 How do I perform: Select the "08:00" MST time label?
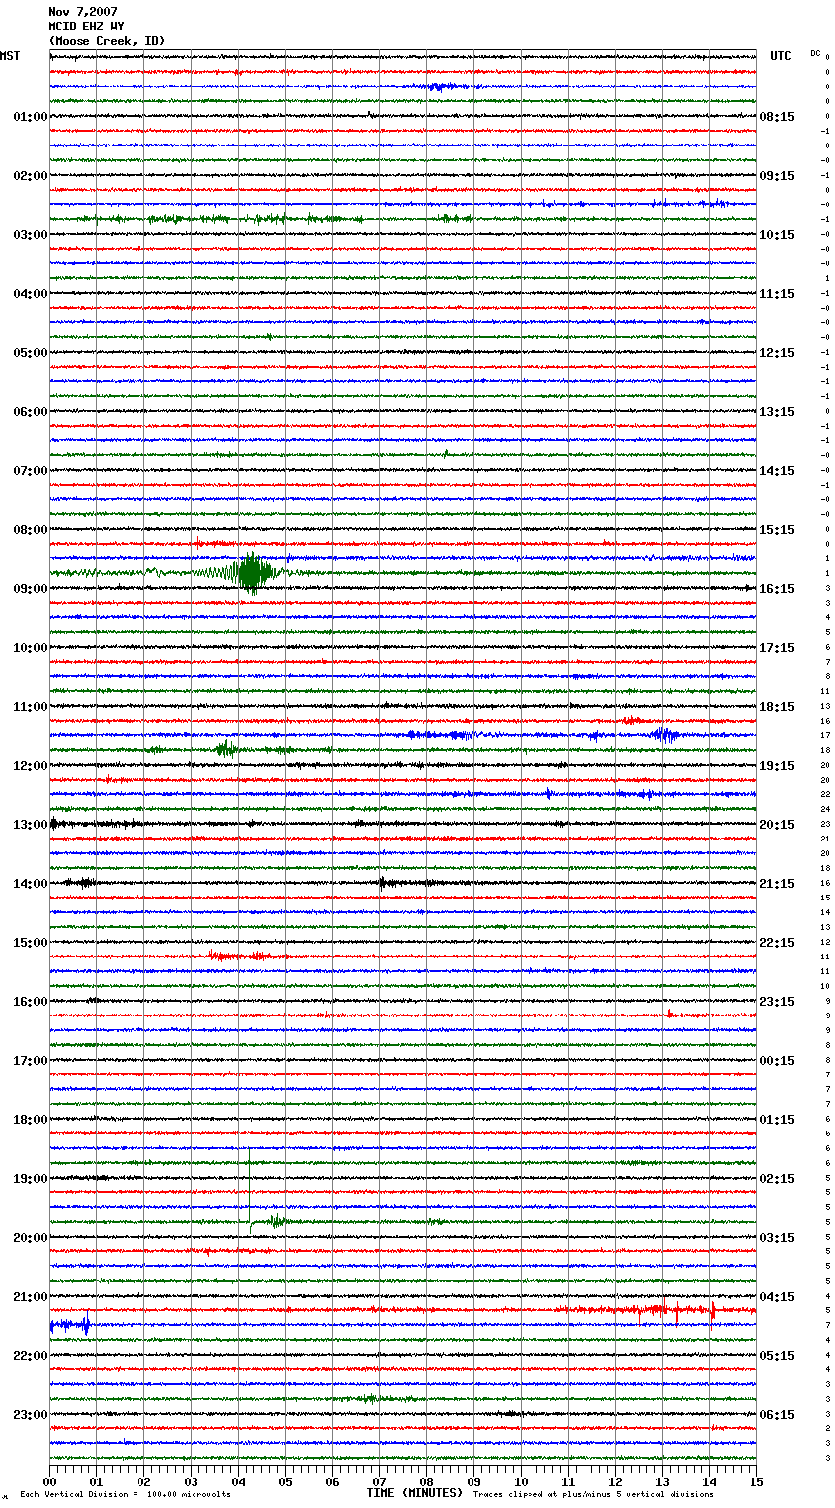coord(30,530)
